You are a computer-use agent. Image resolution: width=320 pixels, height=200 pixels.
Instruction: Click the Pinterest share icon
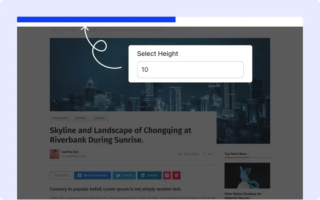177,176
